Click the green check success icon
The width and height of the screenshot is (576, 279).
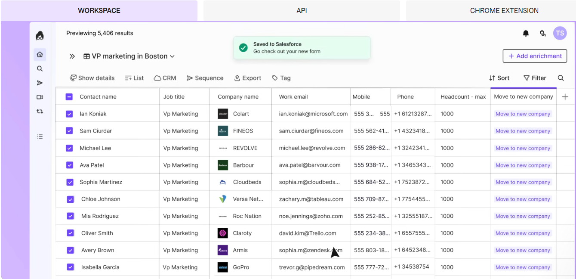coord(243,47)
